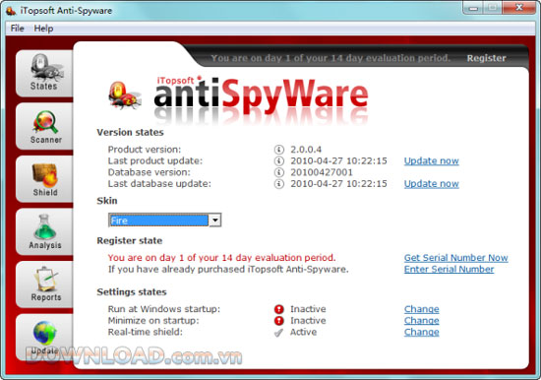The width and height of the screenshot is (541, 380).
Task: Click info icon next to Last product update
Action: tap(278, 161)
